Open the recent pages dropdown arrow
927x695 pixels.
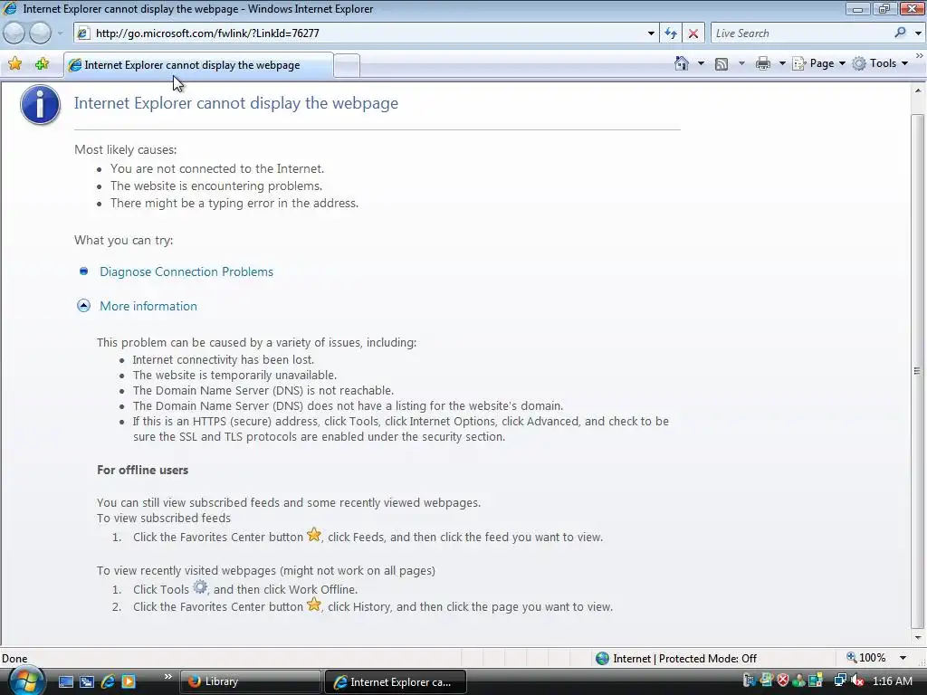(60, 33)
